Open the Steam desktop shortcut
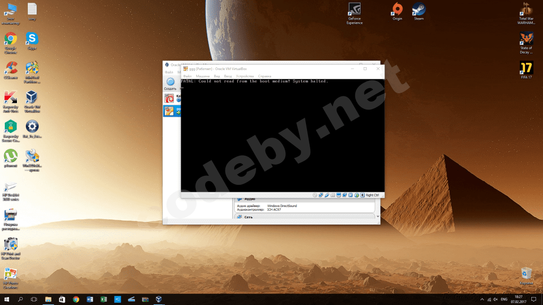 coord(419,11)
